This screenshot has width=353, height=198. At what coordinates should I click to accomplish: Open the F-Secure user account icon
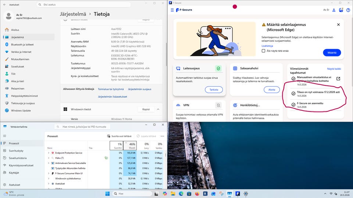[334, 10]
